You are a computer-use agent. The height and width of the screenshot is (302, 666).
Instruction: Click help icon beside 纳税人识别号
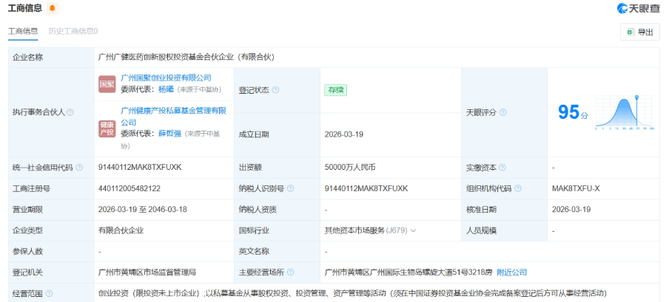(290, 188)
